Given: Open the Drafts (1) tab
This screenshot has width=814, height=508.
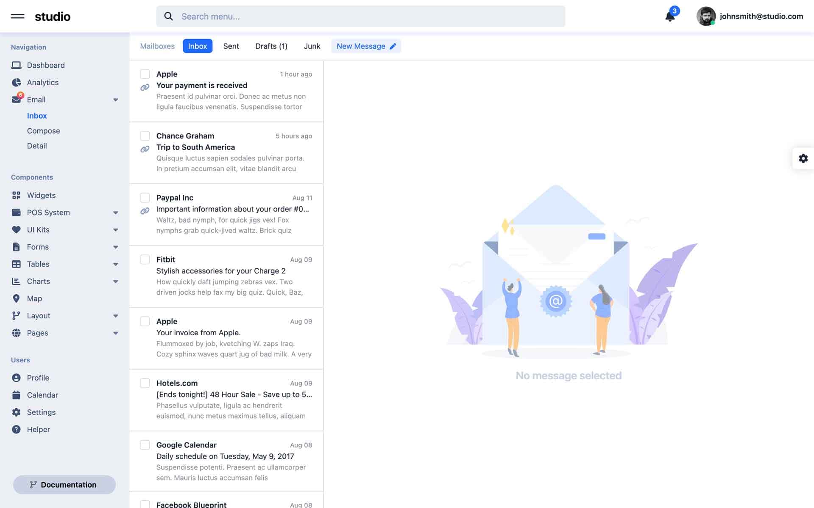Looking at the screenshot, I should coord(271,46).
